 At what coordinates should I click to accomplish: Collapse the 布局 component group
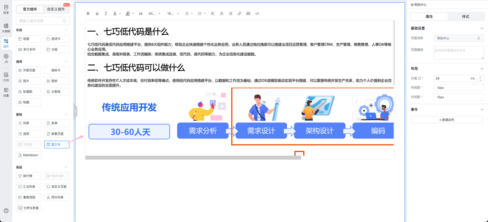click(x=66, y=30)
